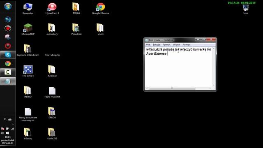This screenshot has width=263, height=148.
Task: Switch to Camtasia taskbar button
Action: [x=8, y=72]
